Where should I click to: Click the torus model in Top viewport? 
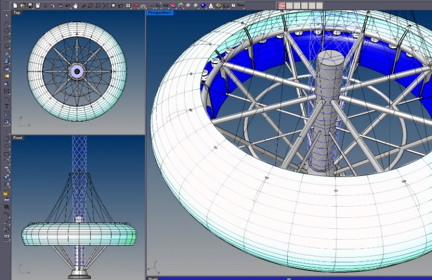pos(77,30)
